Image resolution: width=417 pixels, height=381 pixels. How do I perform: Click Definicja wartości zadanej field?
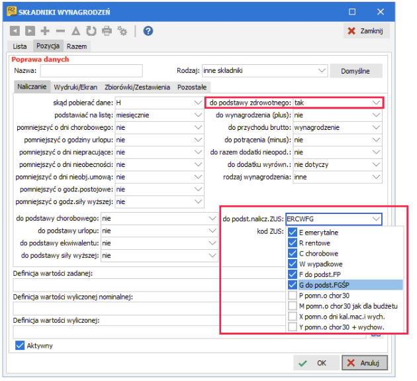tap(149, 285)
